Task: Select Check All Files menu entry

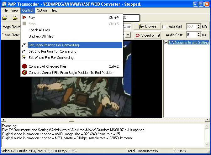Action: [x=72, y=30]
